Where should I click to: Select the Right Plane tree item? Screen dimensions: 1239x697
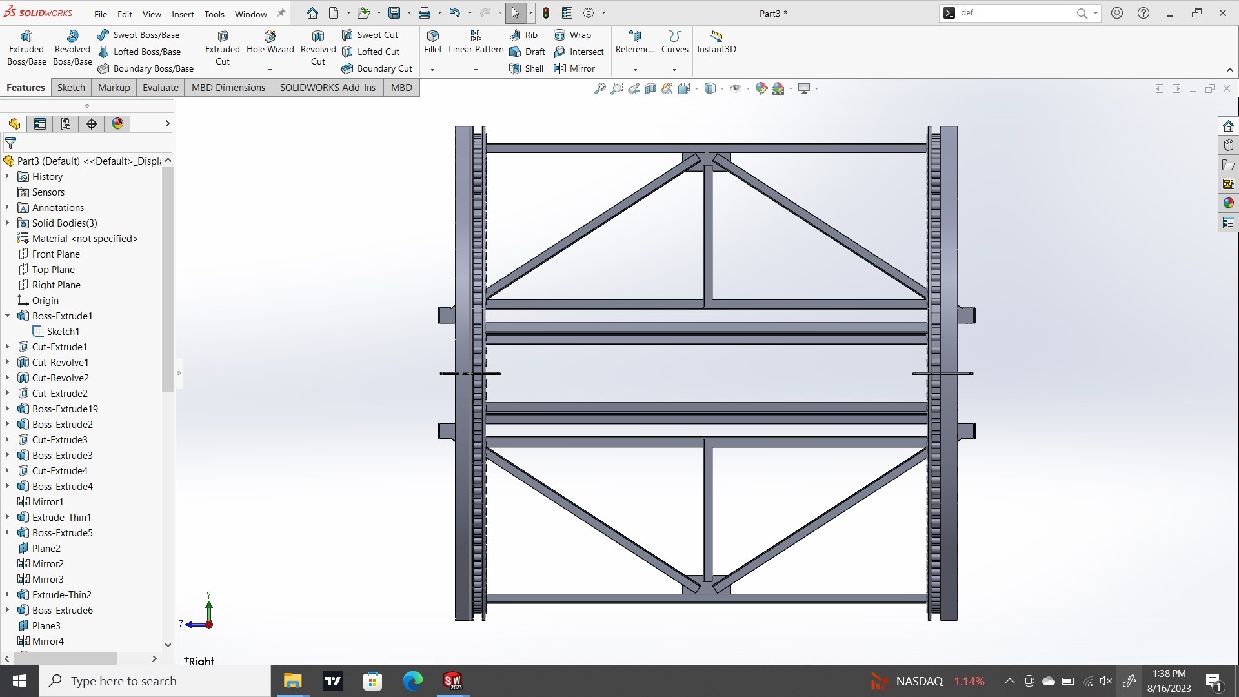point(56,285)
